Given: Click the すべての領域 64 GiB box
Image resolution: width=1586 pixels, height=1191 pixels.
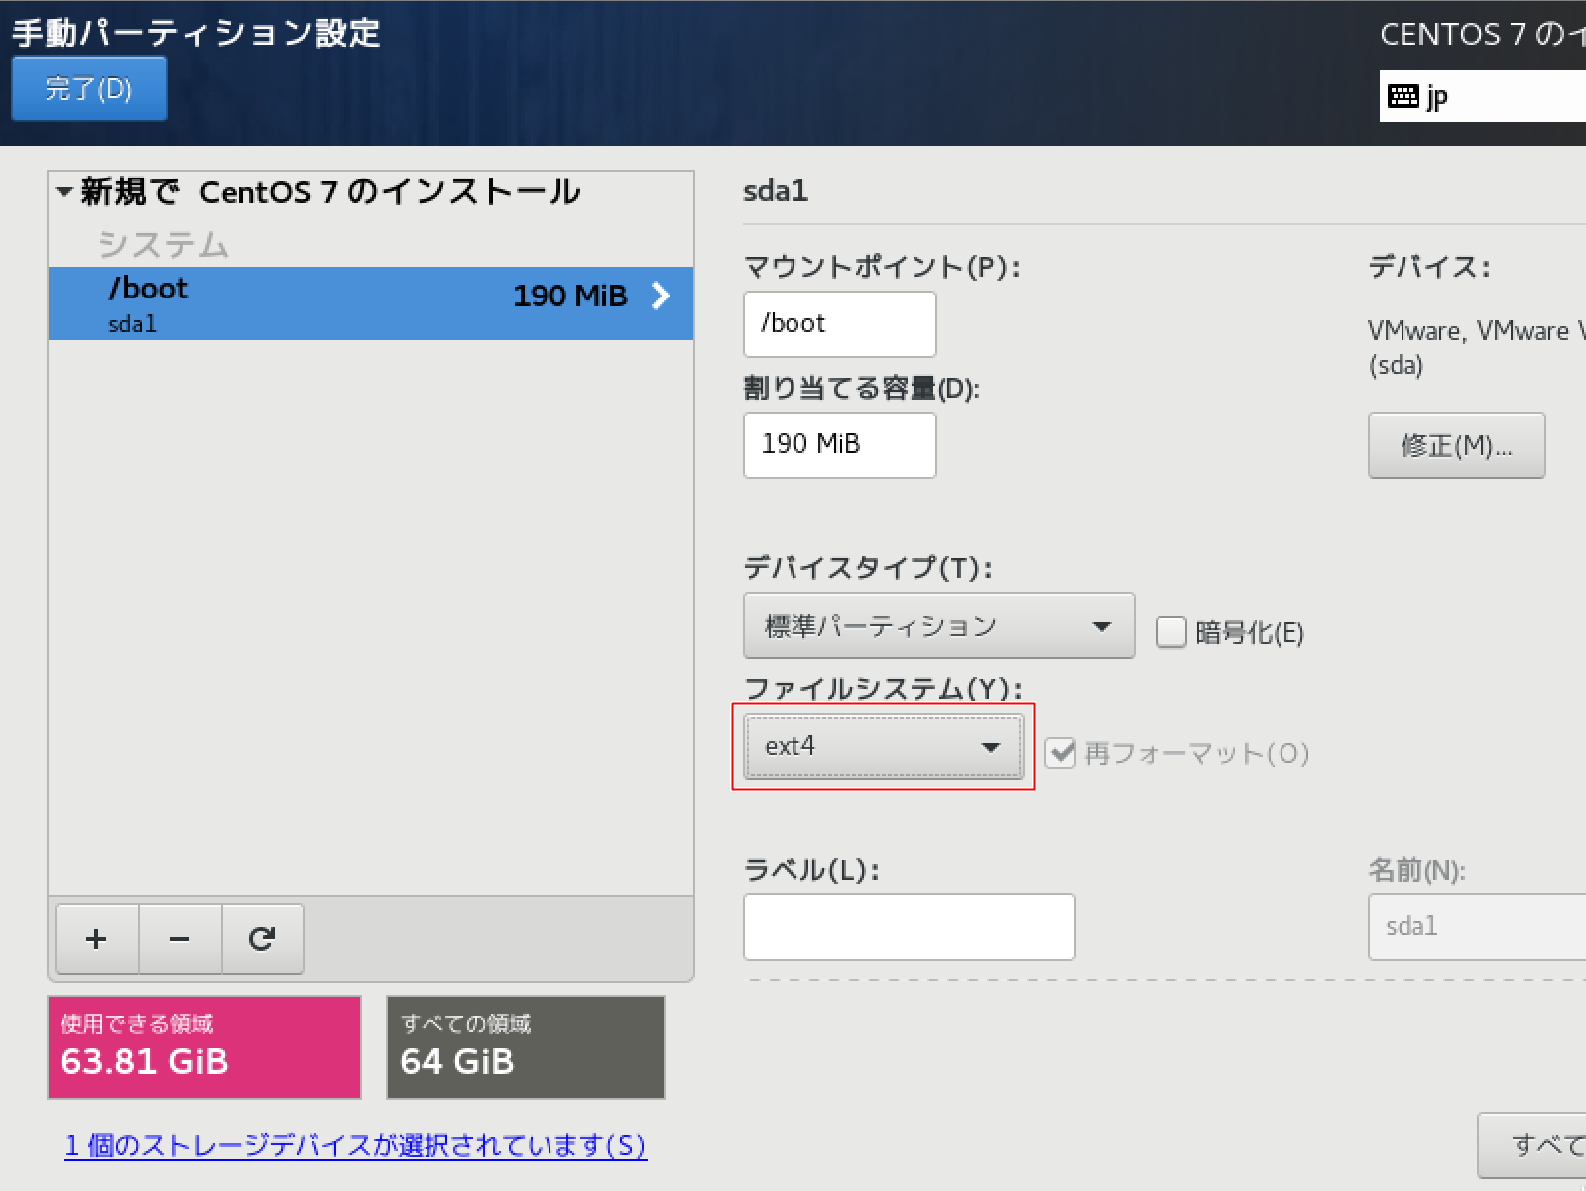Looking at the screenshot, I should point(526,1047).
